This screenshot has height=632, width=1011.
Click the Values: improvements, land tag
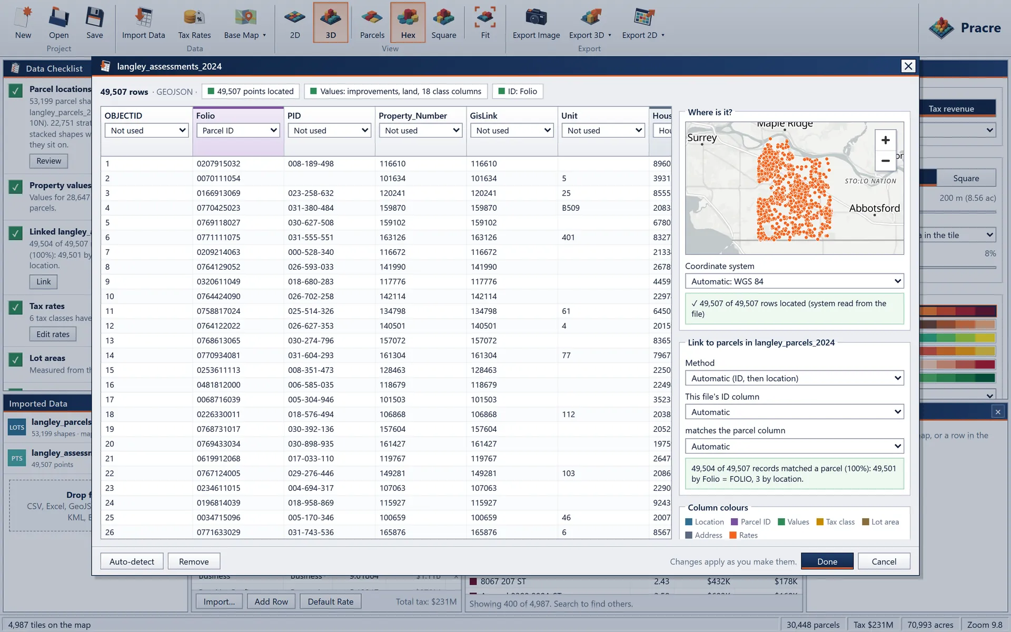pos(396,91)
